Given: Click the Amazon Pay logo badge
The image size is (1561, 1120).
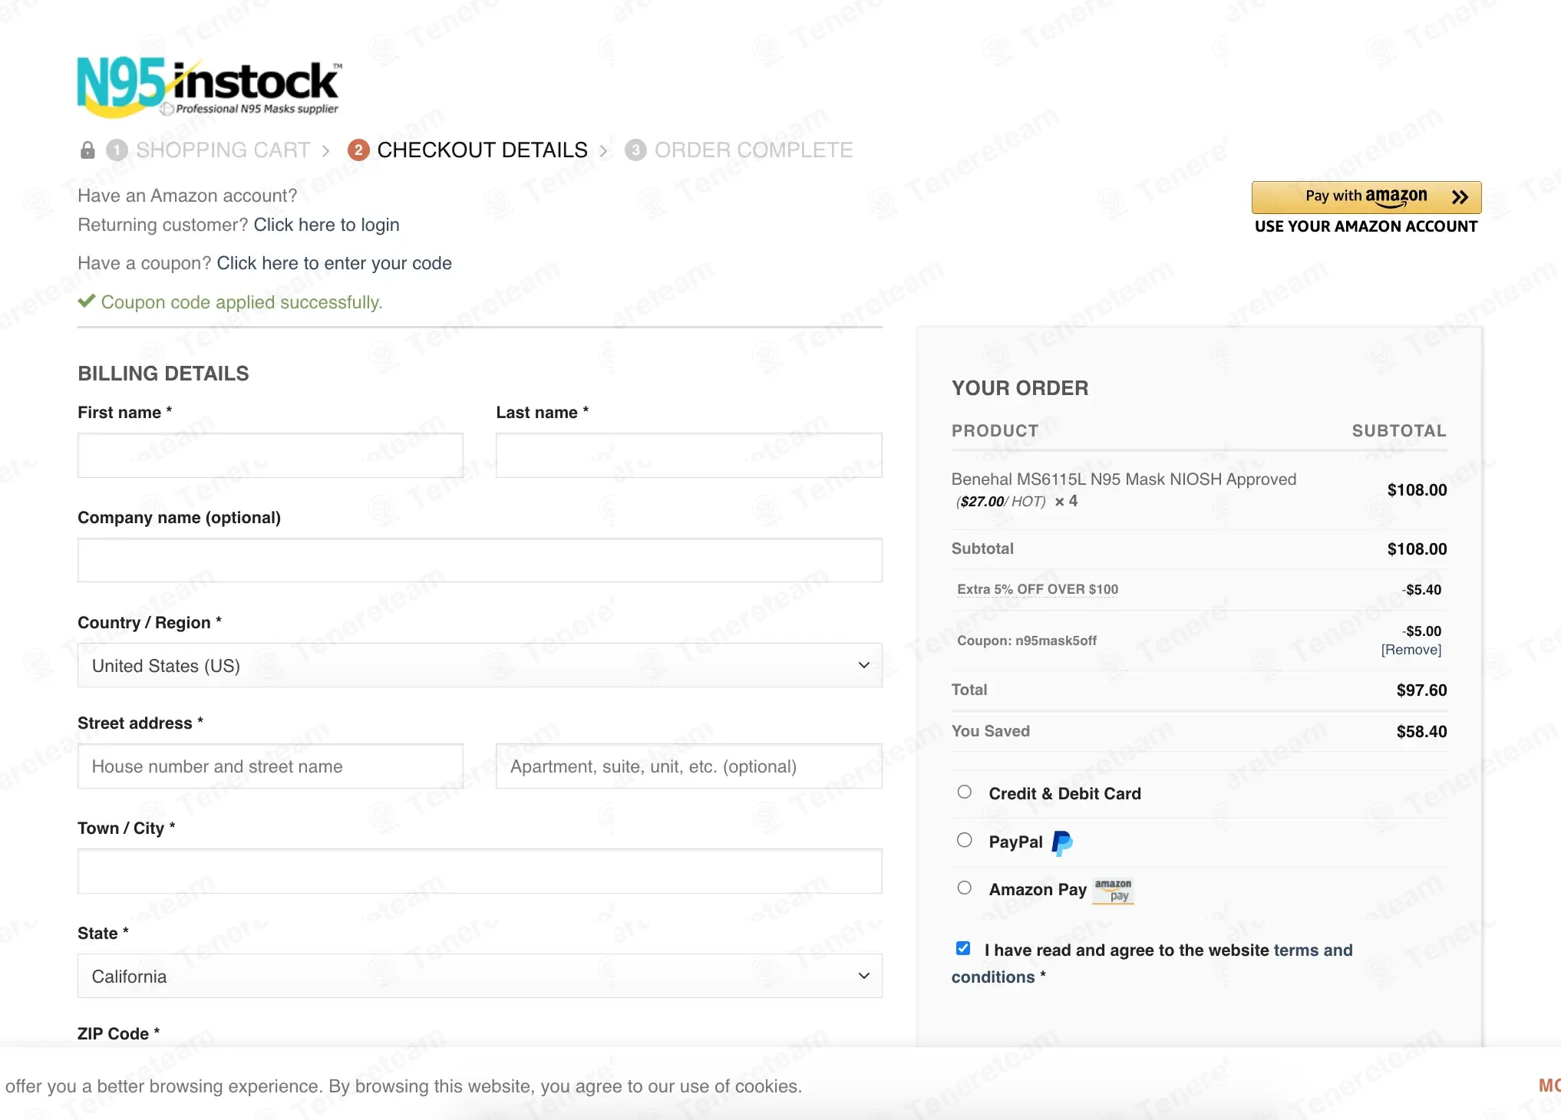Looking at the screenshot, I should 1113,891.
